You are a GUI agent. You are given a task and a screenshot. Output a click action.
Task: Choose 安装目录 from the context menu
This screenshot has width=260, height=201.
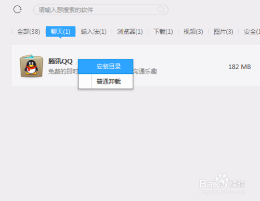coord(106,67)
